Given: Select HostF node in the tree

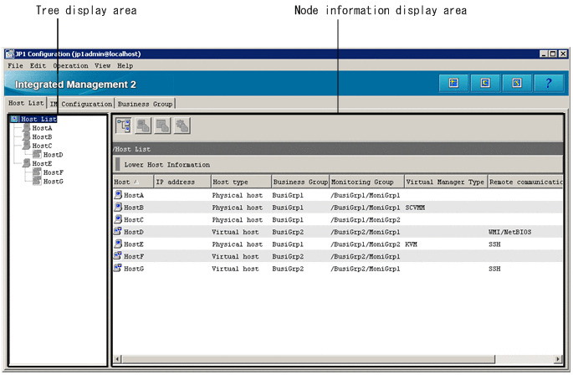Looking at the screenshot, I should pos(53,172).
